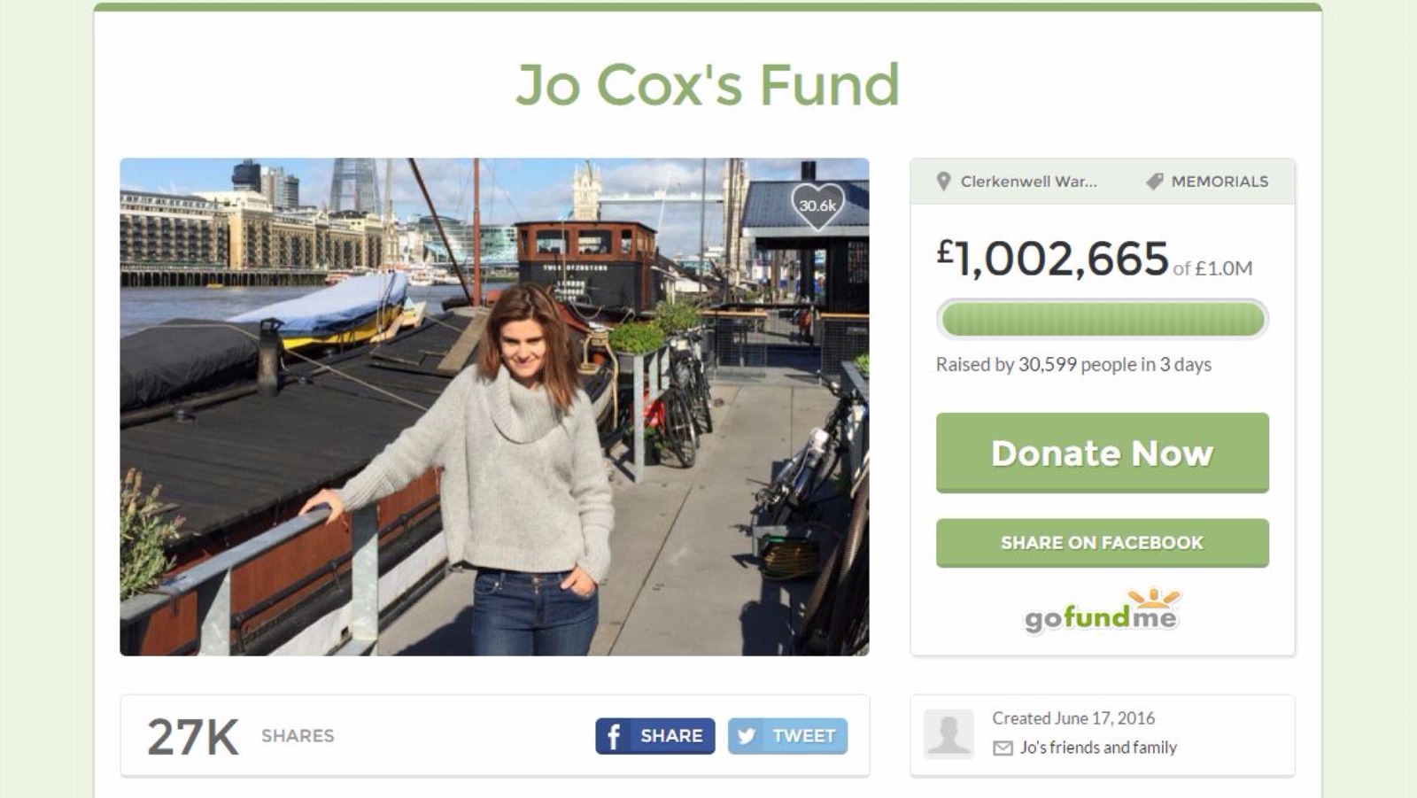This screenshot has height=798, width=1417.
Task: Open the Clerkenwell War... location link
Action: pos(1028,182)
